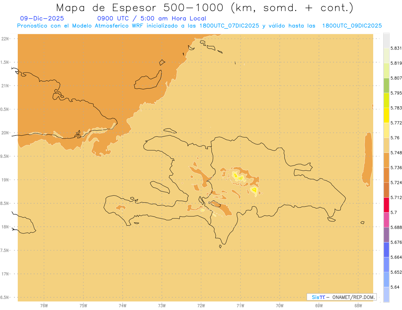
Task: Click the "69W" longitude axis label
Action: [x=319, y=306]
